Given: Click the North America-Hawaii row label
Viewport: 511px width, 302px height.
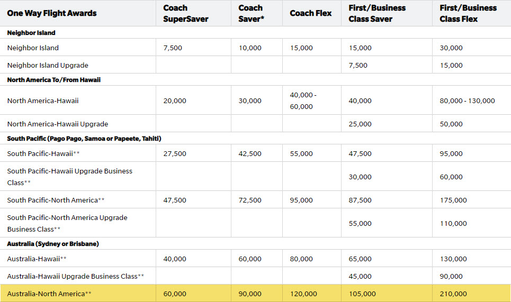Looking at the screenshot, I should tap(43, 100).
